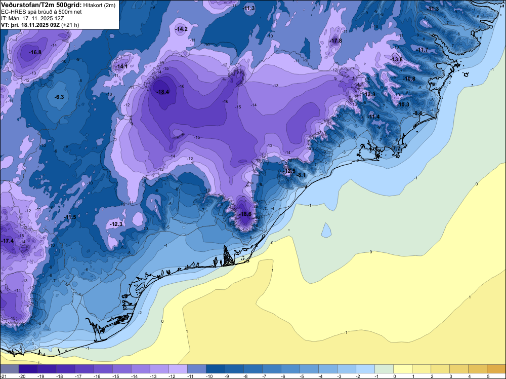
Task: Click the -12.5 temperature label
Action: tap(289, 171)
